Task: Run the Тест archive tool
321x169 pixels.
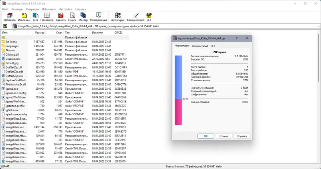Action: pos(35,16)
